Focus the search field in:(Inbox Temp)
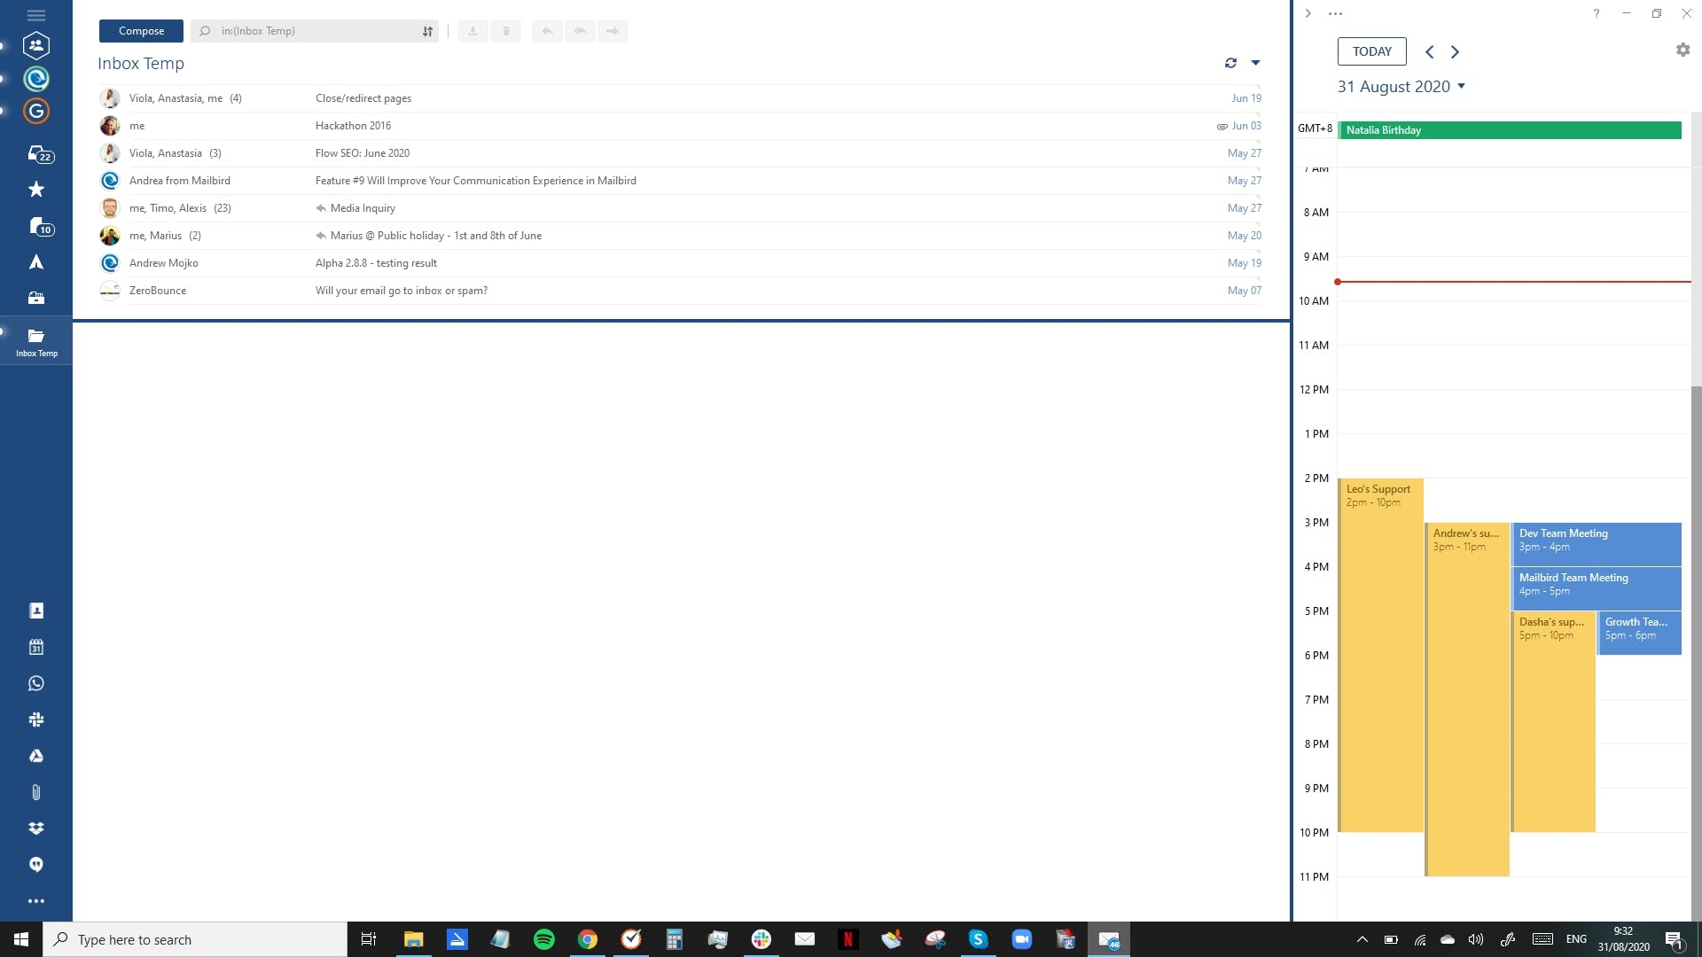 pyautogui.click(x=315, y=31)
